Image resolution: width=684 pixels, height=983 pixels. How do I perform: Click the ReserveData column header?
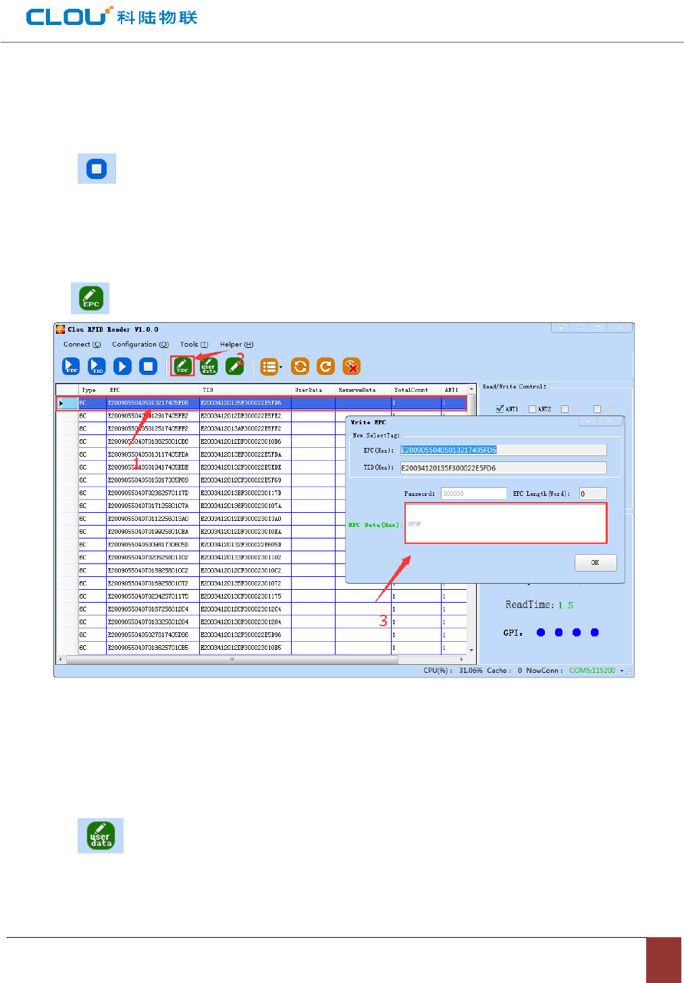click(363, 390)
